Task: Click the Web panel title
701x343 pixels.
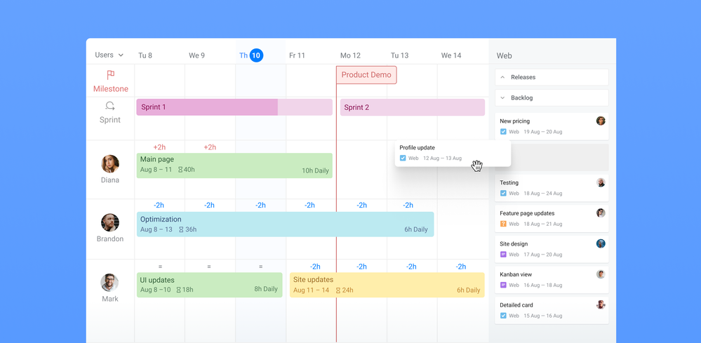Action: [x=505, y=56]
